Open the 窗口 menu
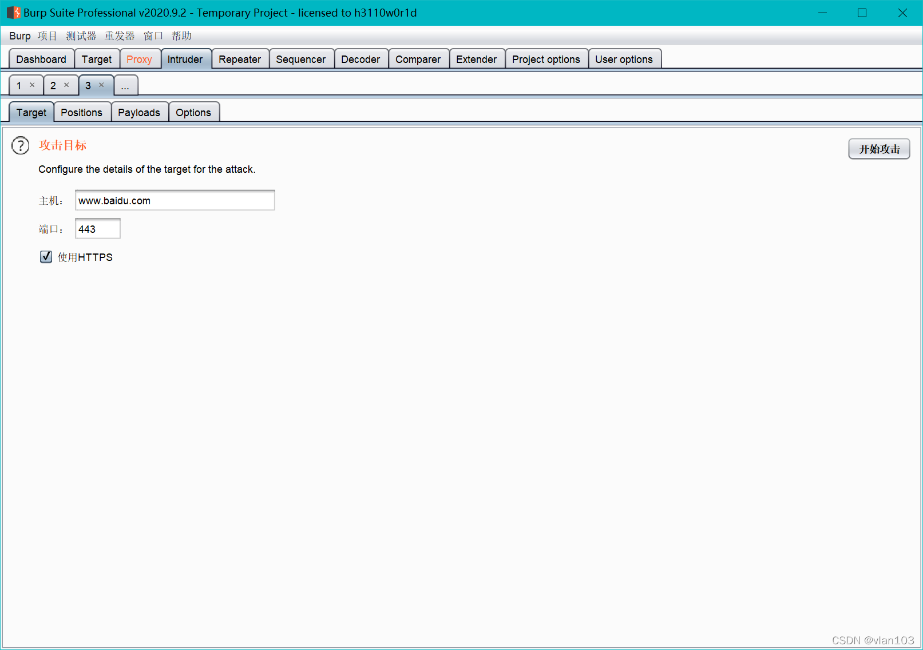 click(x=153, y=36)
